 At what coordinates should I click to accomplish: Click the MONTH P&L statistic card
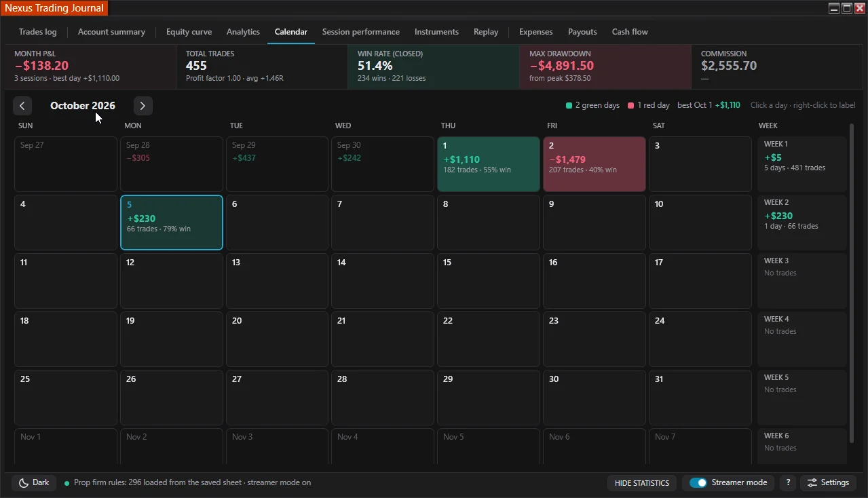[x=90, y=66]
